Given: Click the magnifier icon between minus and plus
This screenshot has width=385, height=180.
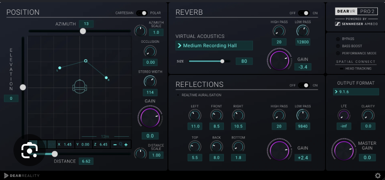Looking at the screenshot, I should 120,145.
